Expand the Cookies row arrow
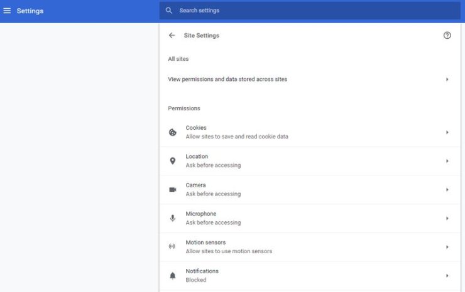This screenshot has width=465, height=292. pyautogui.click(x=447, y=132)
